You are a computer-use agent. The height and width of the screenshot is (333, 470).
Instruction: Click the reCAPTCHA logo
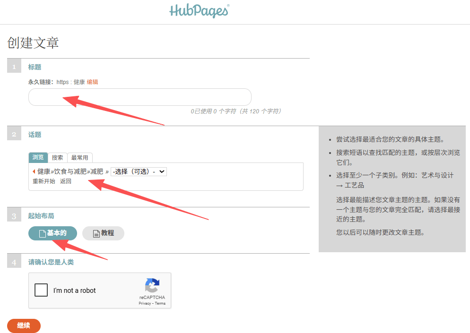152,286
